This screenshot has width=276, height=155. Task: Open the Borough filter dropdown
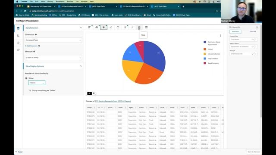pos(242,54)
